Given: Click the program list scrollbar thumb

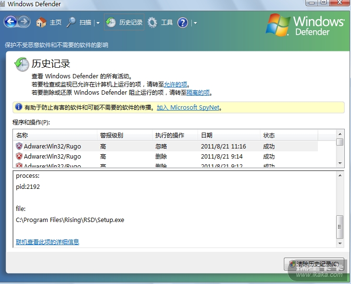Looking at the screenshot, I should point(340,142).
